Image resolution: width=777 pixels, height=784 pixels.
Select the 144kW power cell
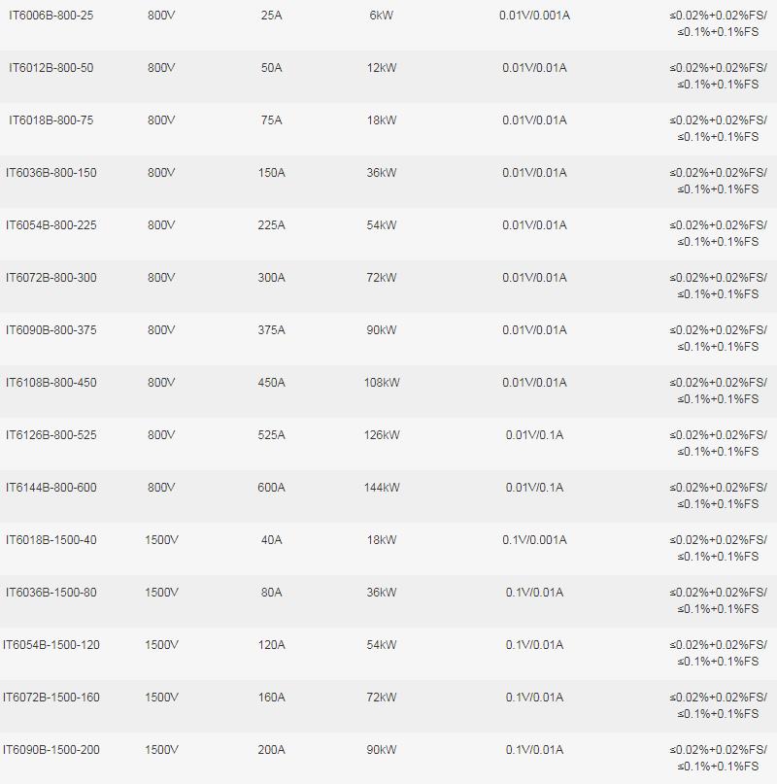pos(382,488)
